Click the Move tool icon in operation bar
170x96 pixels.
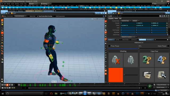coord(3,16)
